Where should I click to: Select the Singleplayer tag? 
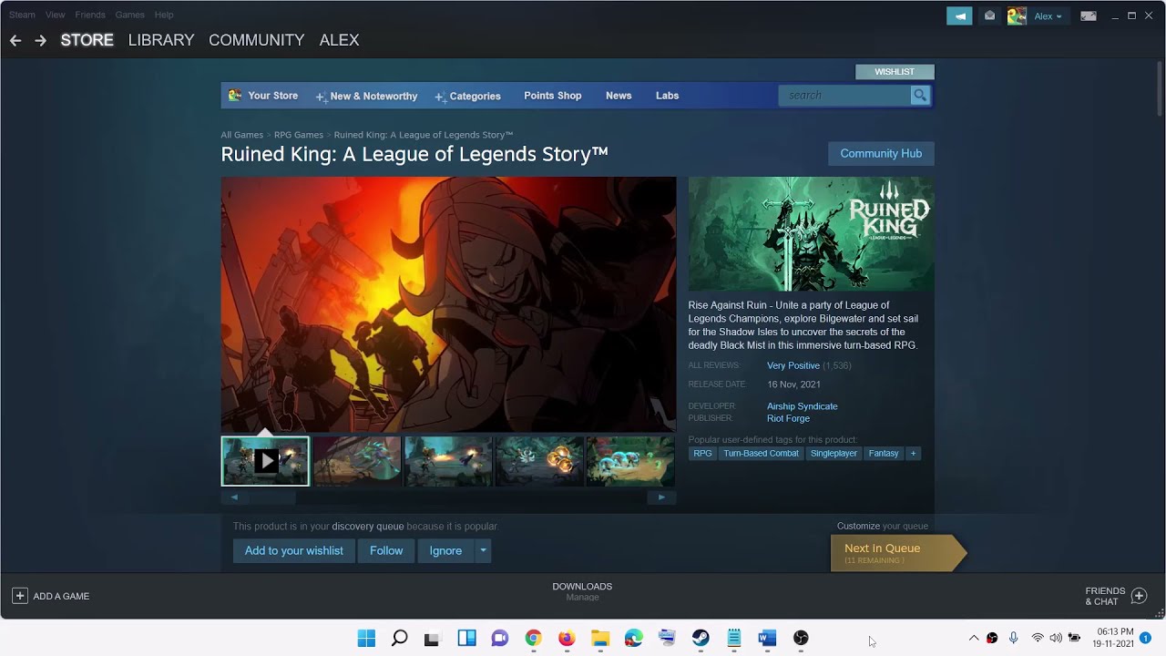[x=834, y=453]
